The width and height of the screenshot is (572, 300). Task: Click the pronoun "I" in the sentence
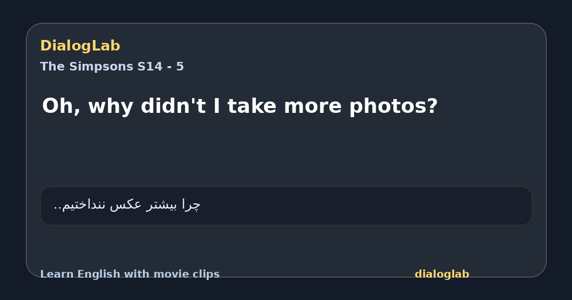216,106
